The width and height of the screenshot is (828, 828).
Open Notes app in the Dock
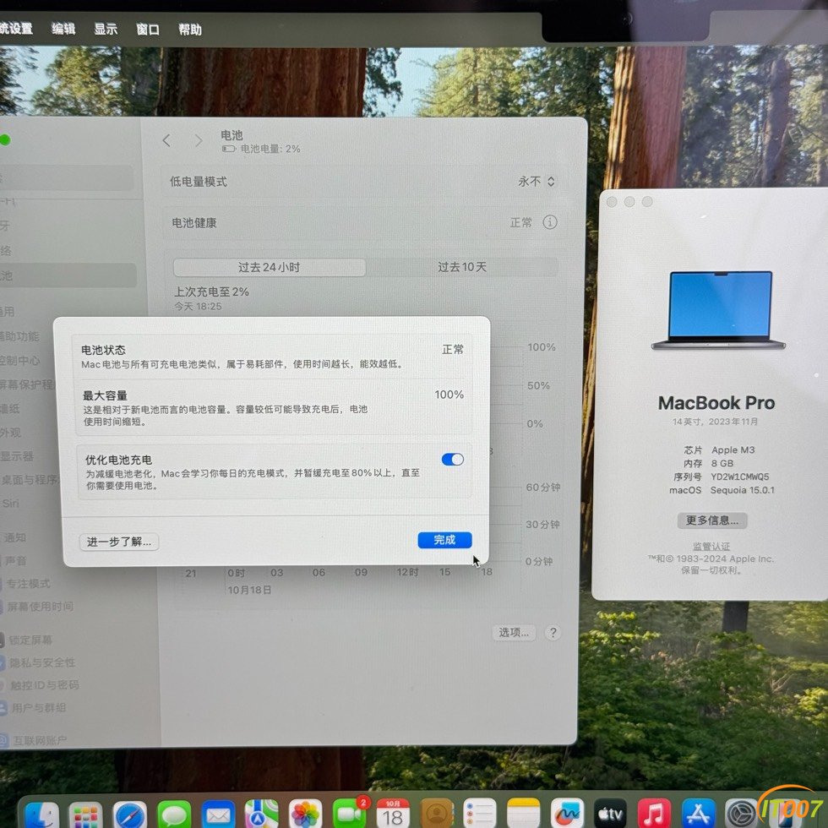(x=523, y=814)
